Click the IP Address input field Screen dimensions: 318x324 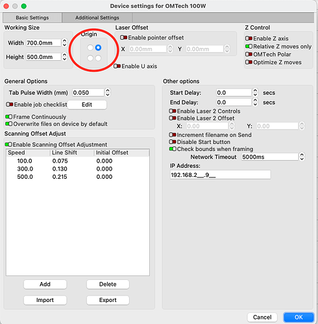(220, 175)
